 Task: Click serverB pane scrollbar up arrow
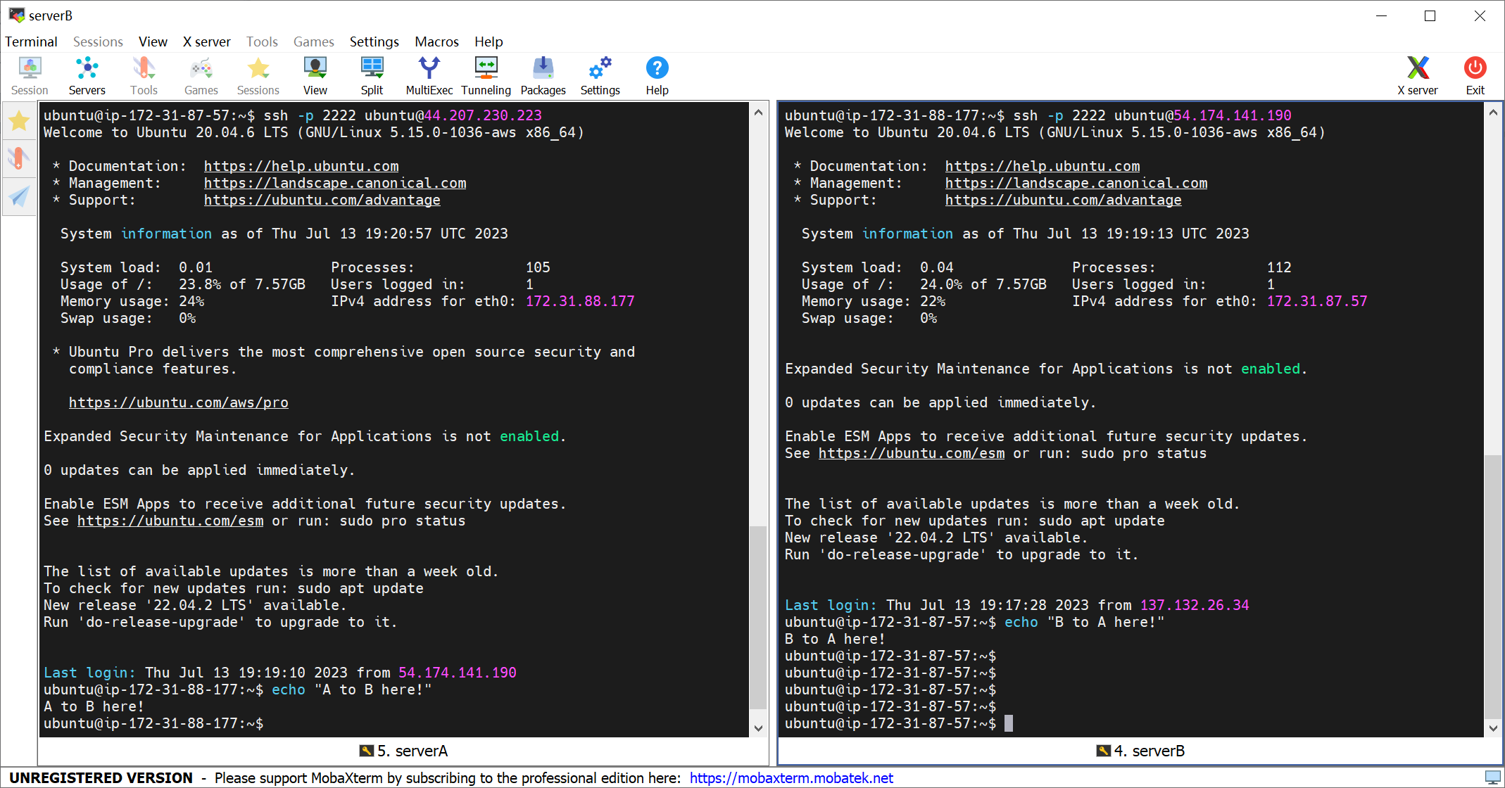tap(1493, 113)
